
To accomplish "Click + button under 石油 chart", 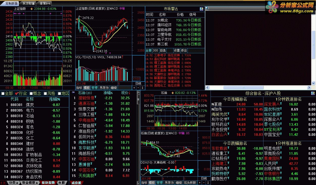I will point(199,183).
